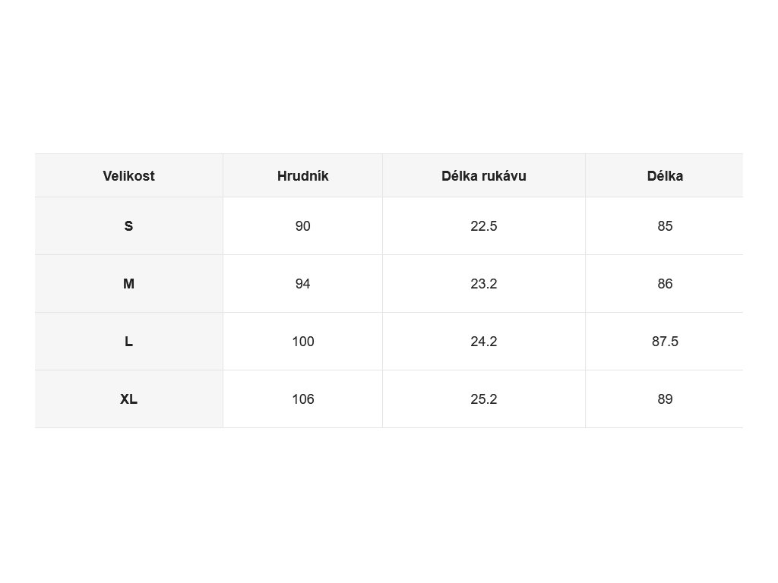Select the S size row label
The height and width of the screenshot is (583, 778).
128,226
